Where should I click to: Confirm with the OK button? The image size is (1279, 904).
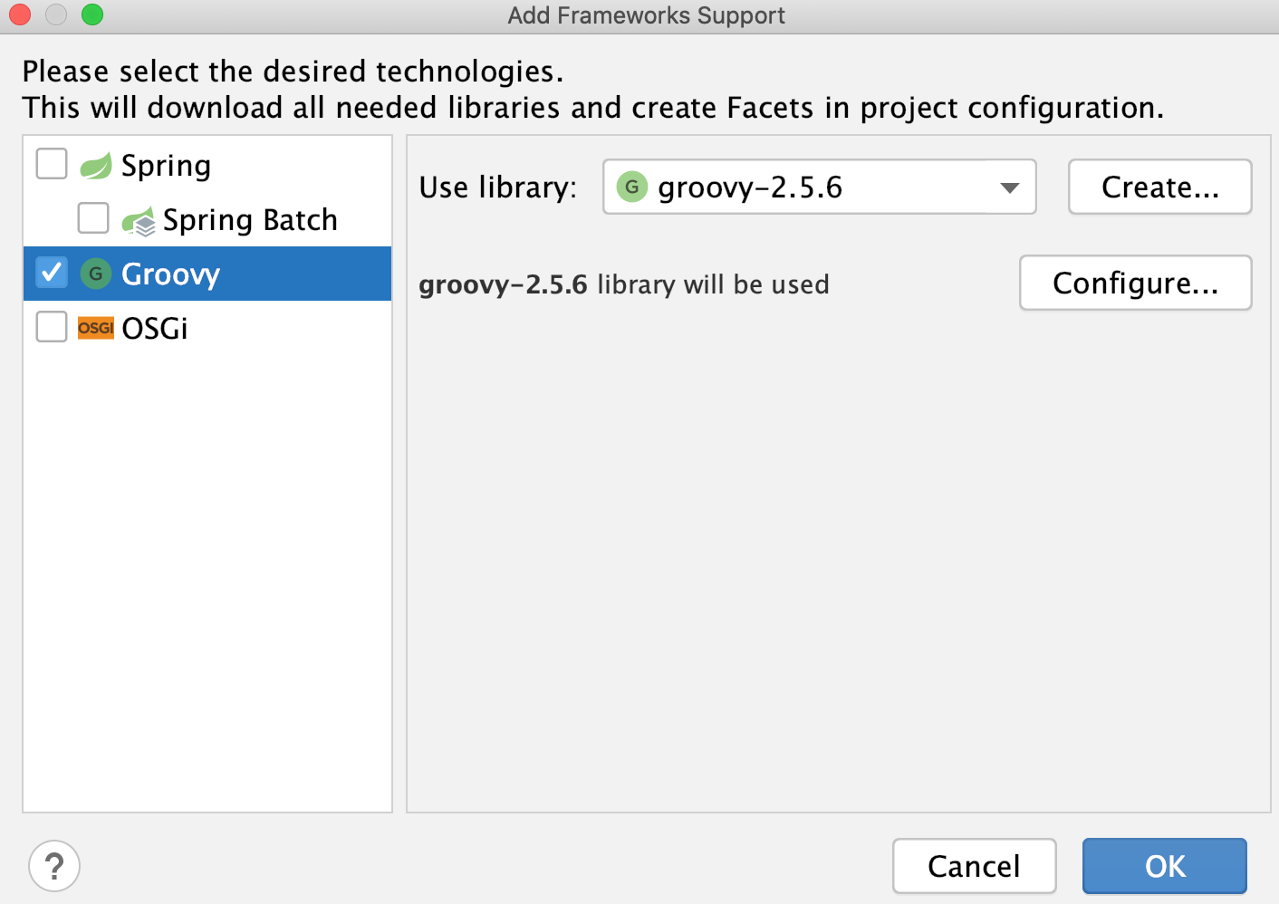coord(1164,866)
